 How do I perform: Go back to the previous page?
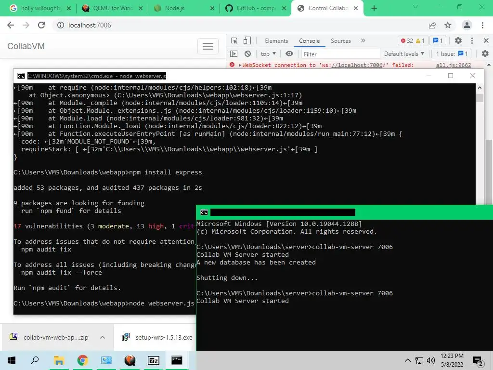point(11,25)
